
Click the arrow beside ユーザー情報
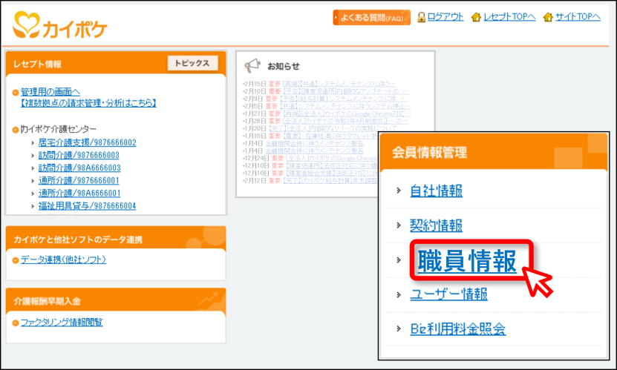[x=399, y=294]
